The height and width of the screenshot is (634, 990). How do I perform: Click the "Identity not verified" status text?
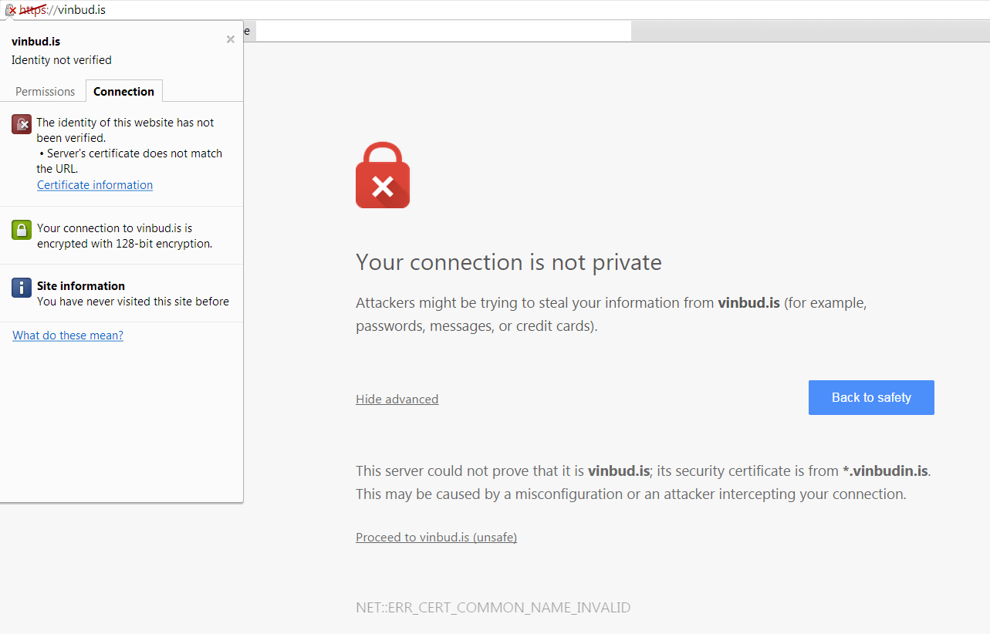[x=61, y=60]
